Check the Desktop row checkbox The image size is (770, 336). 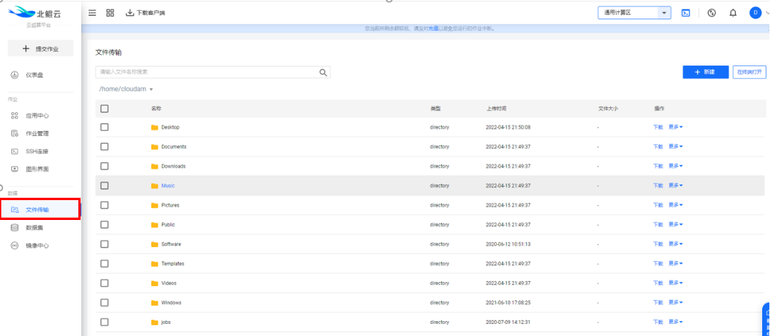pyautogui.click(x=104, y=127)
